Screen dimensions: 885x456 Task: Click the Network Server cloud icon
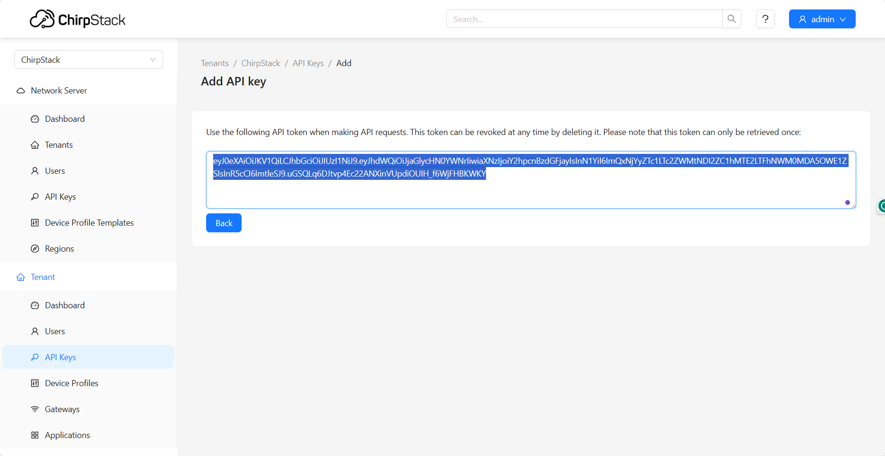point(21,91)
